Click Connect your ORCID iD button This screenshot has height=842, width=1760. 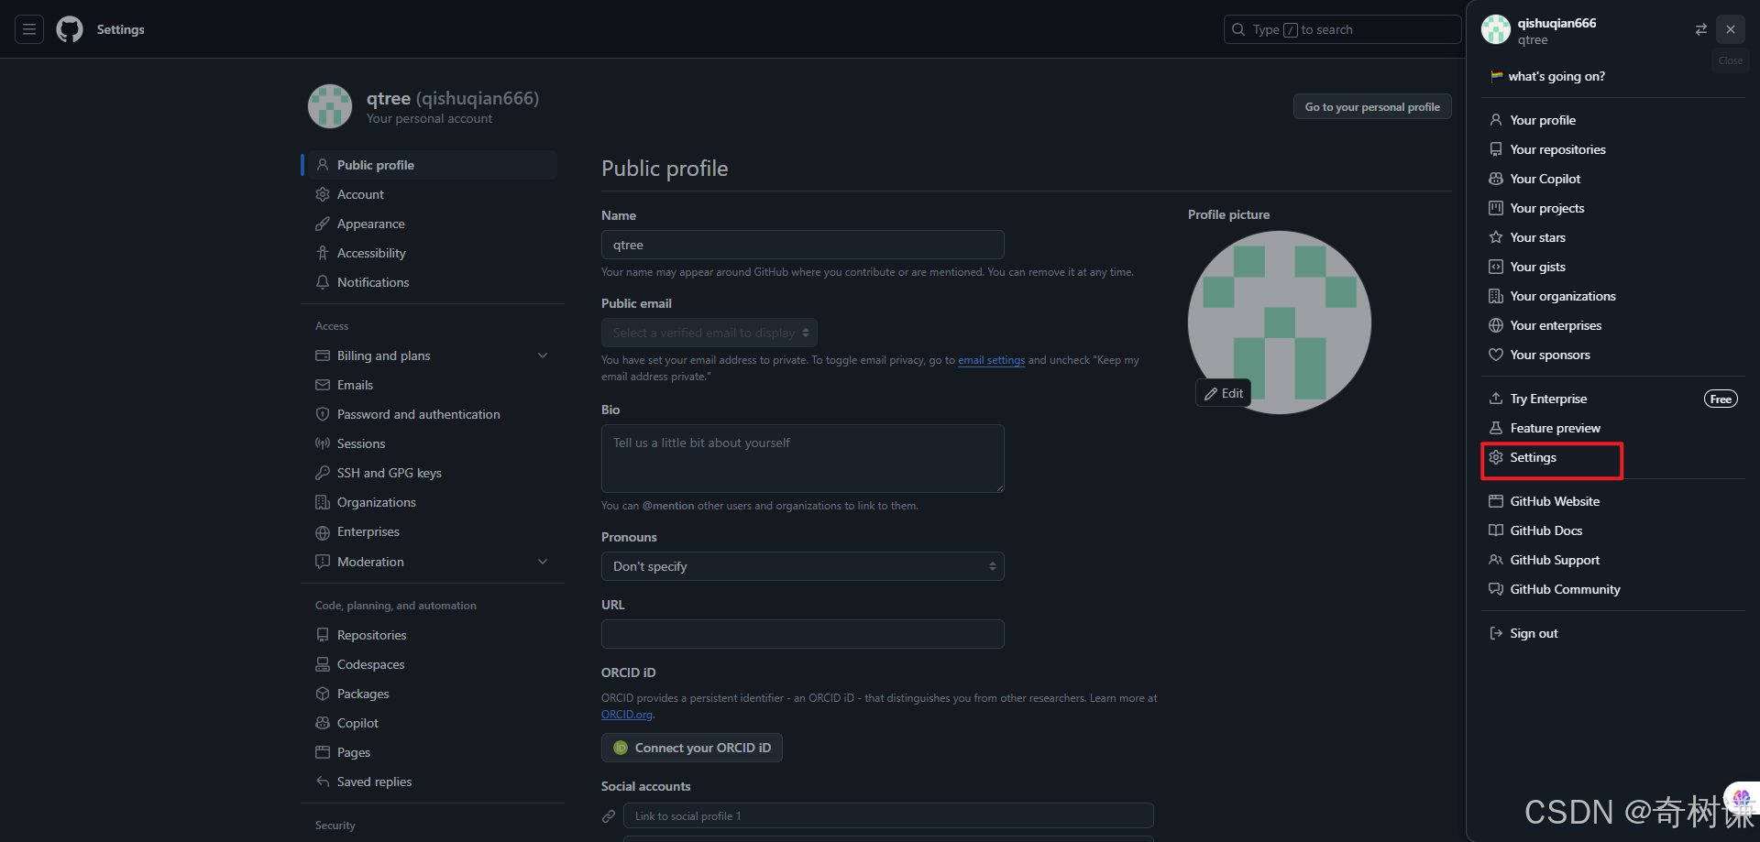point(692,748)
